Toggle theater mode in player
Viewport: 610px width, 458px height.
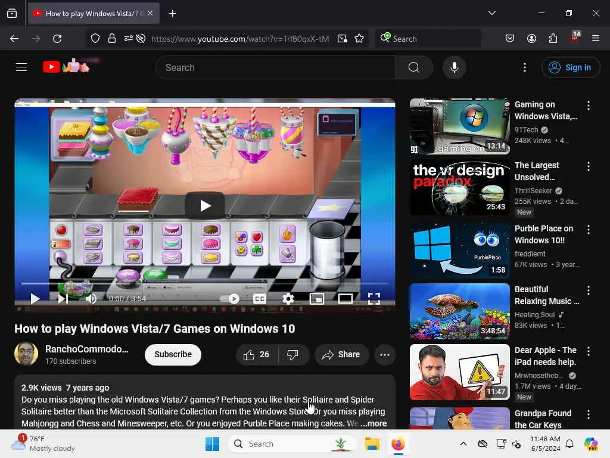pos(345,299)
